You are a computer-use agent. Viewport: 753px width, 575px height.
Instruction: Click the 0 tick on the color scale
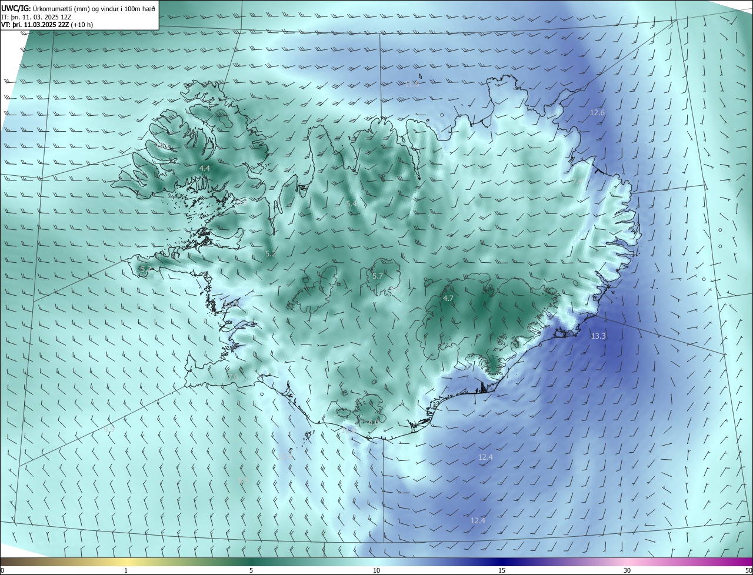(2, 571)
